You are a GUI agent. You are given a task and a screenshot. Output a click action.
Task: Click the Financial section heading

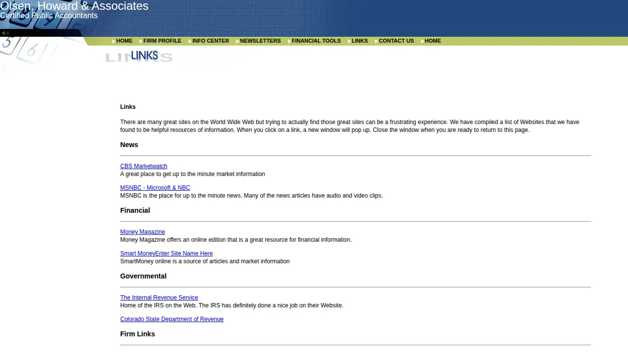tap(135, 210)
